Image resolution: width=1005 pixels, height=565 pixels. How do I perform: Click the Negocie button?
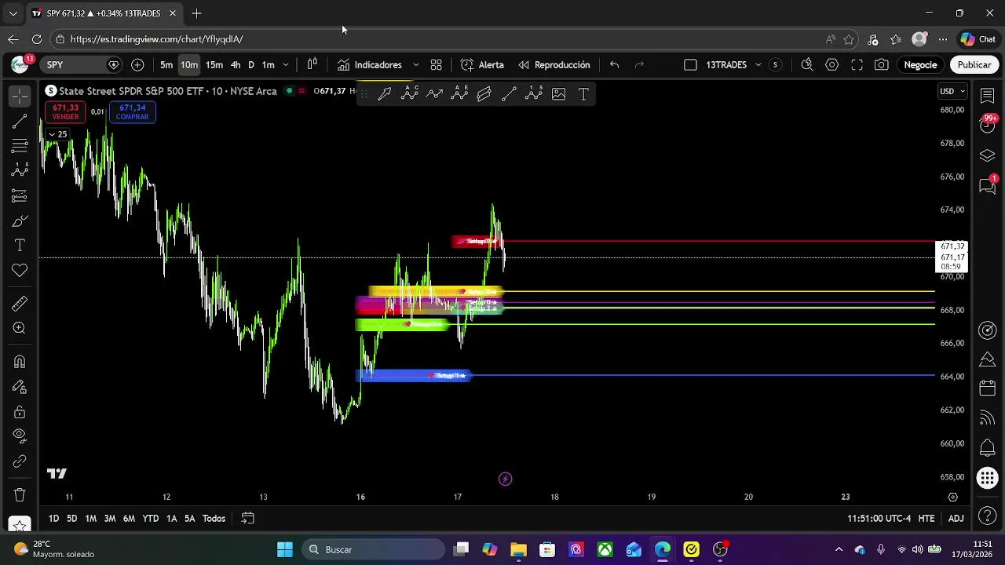(920, 64)
